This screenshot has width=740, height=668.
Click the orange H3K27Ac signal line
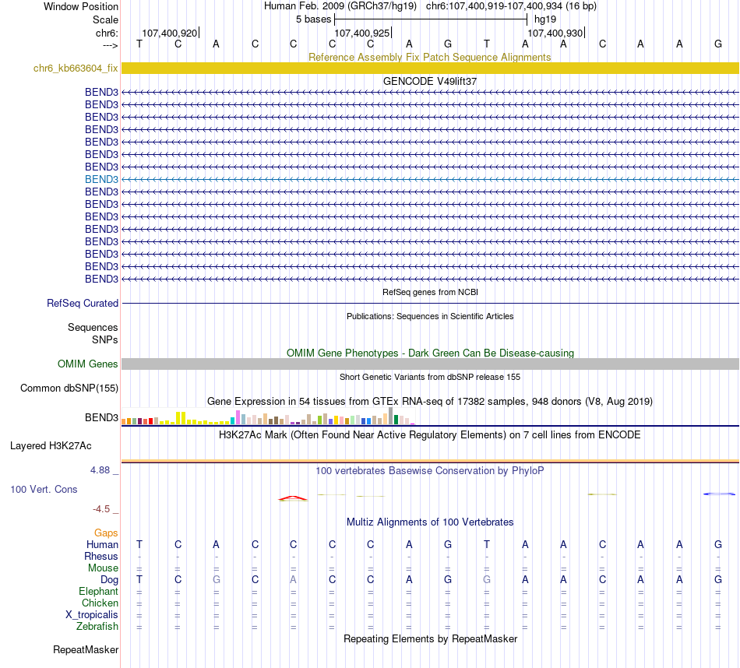pyautogui.click(x=430, y=461)
